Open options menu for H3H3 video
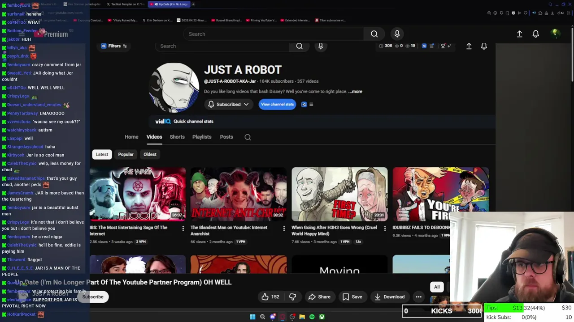The width and height of the screenshot is (574, 322). pos(384,229)
